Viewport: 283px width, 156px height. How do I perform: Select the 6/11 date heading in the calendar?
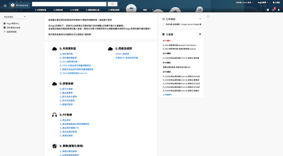click(x=167, y=41)
